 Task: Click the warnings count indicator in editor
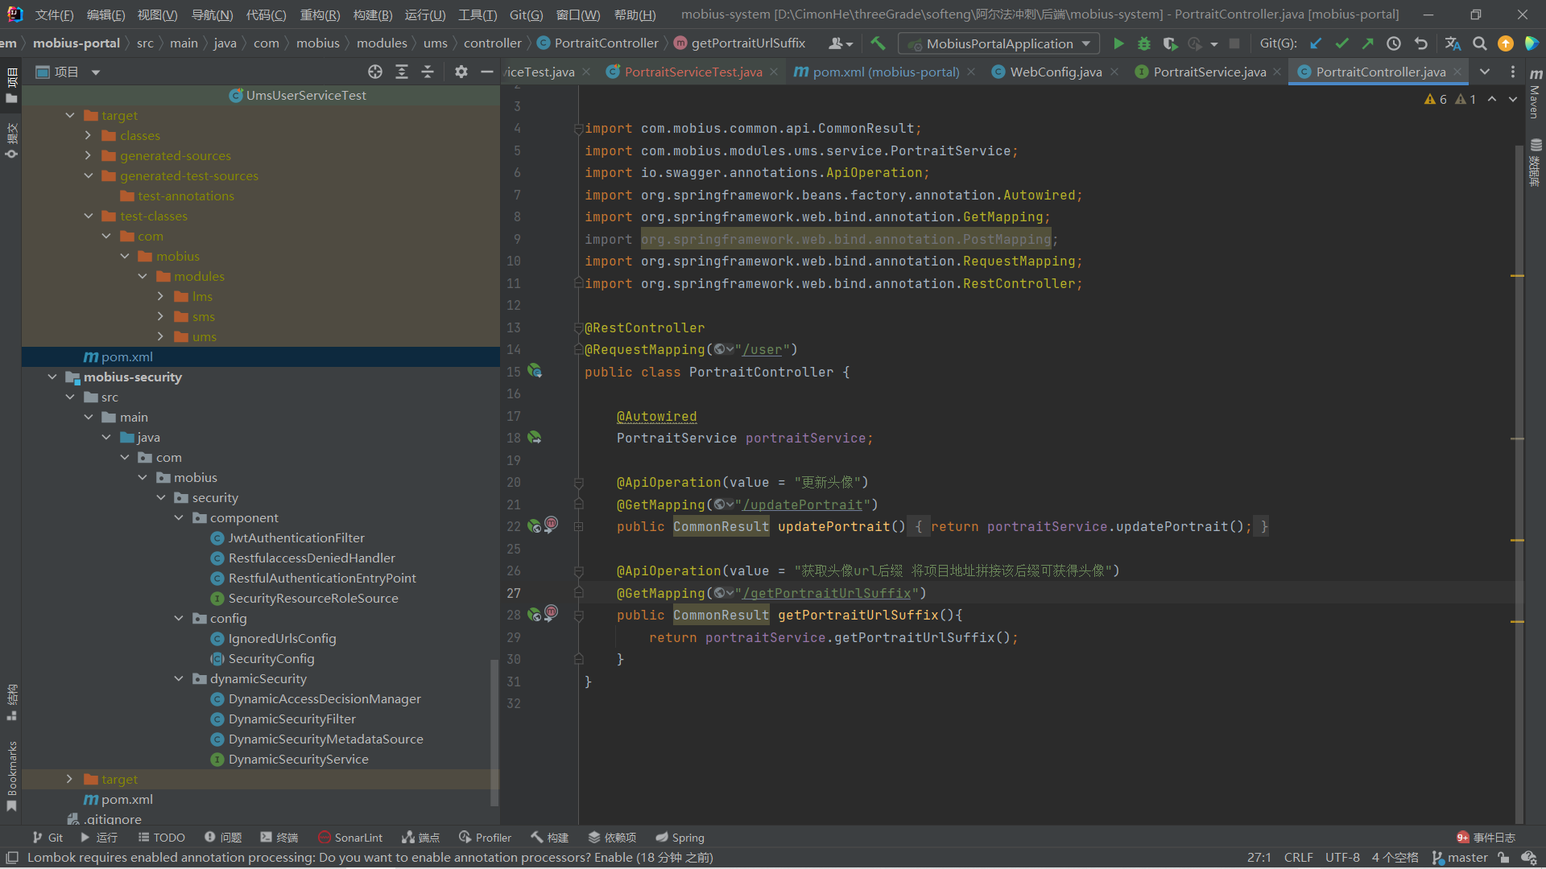[1449, 99]
